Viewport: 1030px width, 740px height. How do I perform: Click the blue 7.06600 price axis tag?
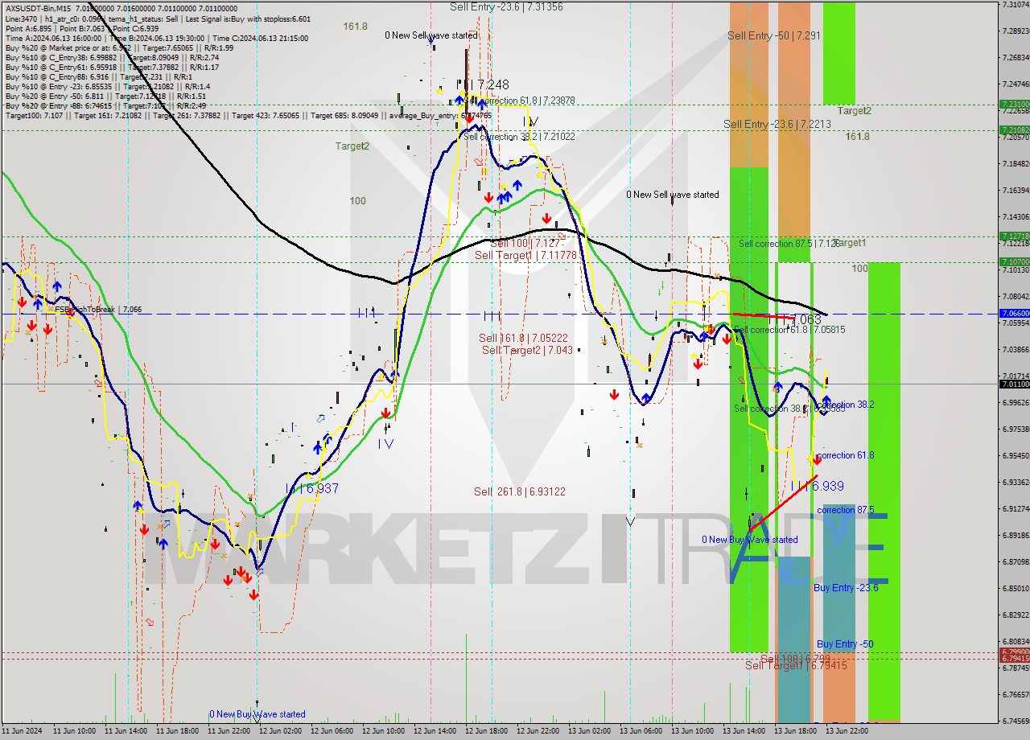[1013, 314]
